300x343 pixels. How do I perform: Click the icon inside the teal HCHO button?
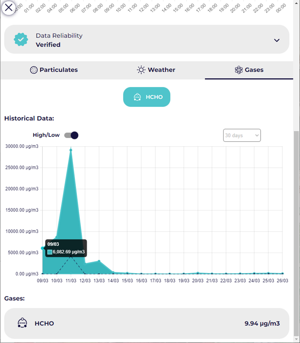pyautogui.click(x=137, y=97)
